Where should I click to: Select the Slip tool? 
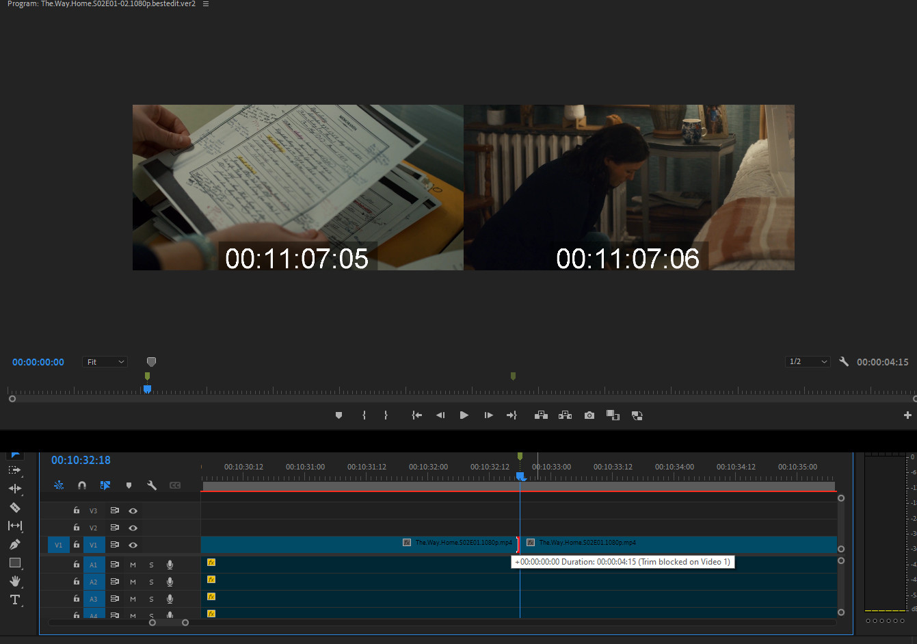tap(15, 526)
